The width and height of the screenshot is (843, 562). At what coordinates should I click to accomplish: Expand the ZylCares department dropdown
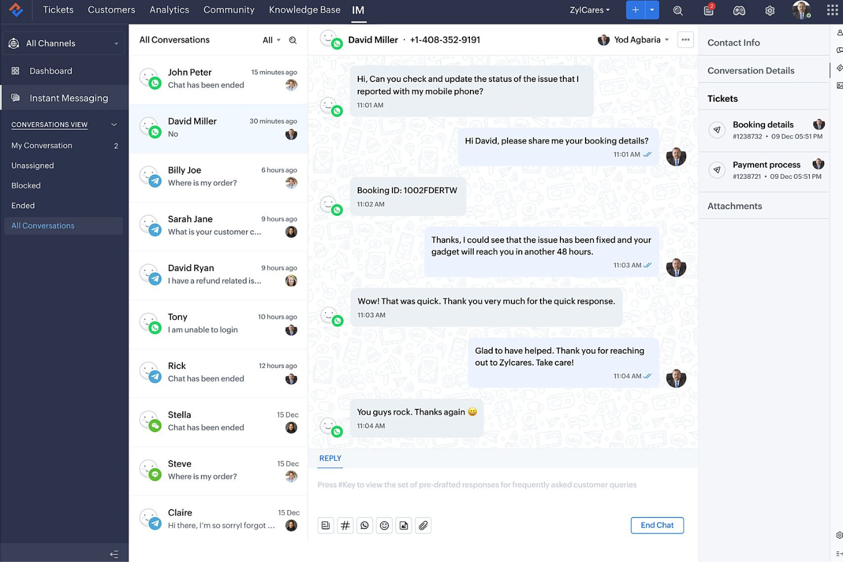(590, 10)
